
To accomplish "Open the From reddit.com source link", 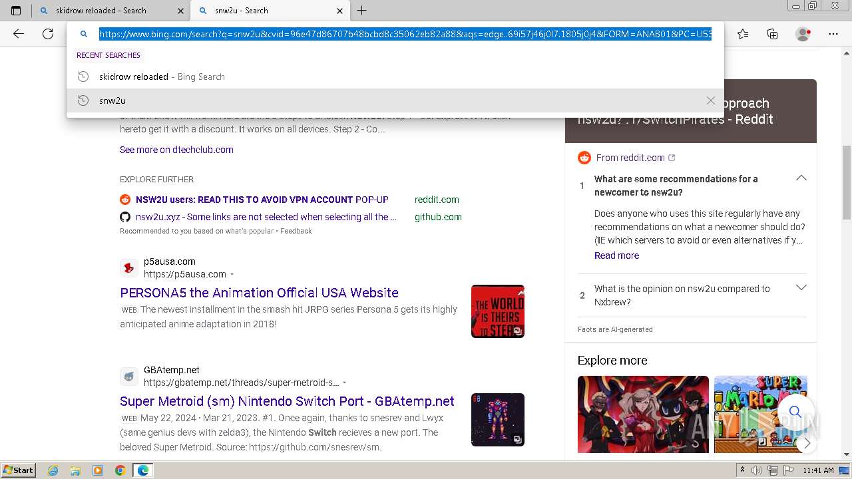I will tap(630, 158).
